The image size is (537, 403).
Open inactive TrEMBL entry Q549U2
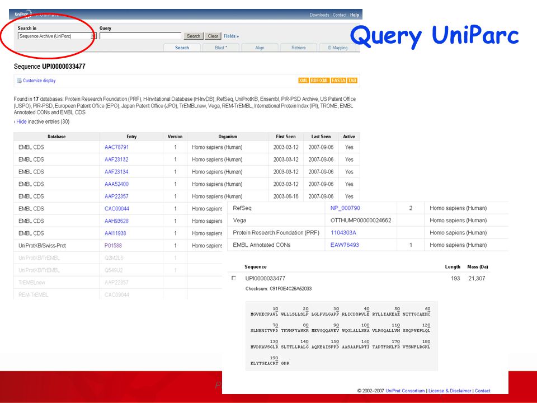[114, 270]
